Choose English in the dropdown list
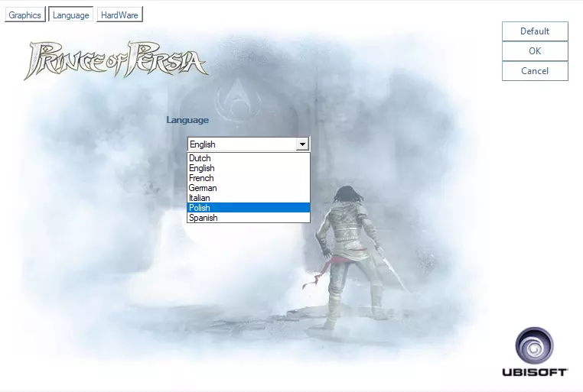583x392 pixels. pyautogui.click(x=249, y=168)
